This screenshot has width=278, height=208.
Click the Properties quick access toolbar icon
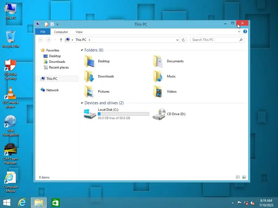(x=46, y=24)
